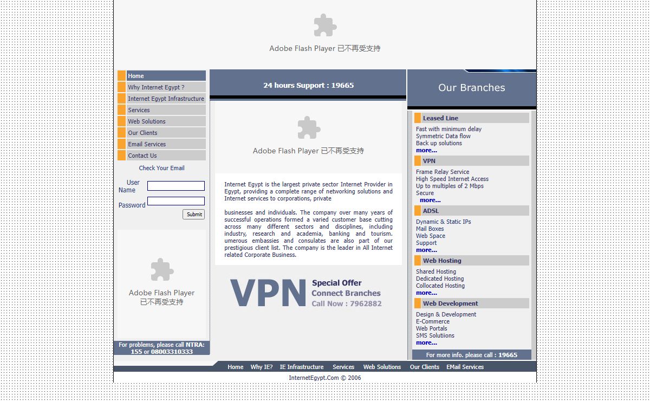Click the footer EMail Services link
The width and height of the screenshot is (650, 401).
465,367
